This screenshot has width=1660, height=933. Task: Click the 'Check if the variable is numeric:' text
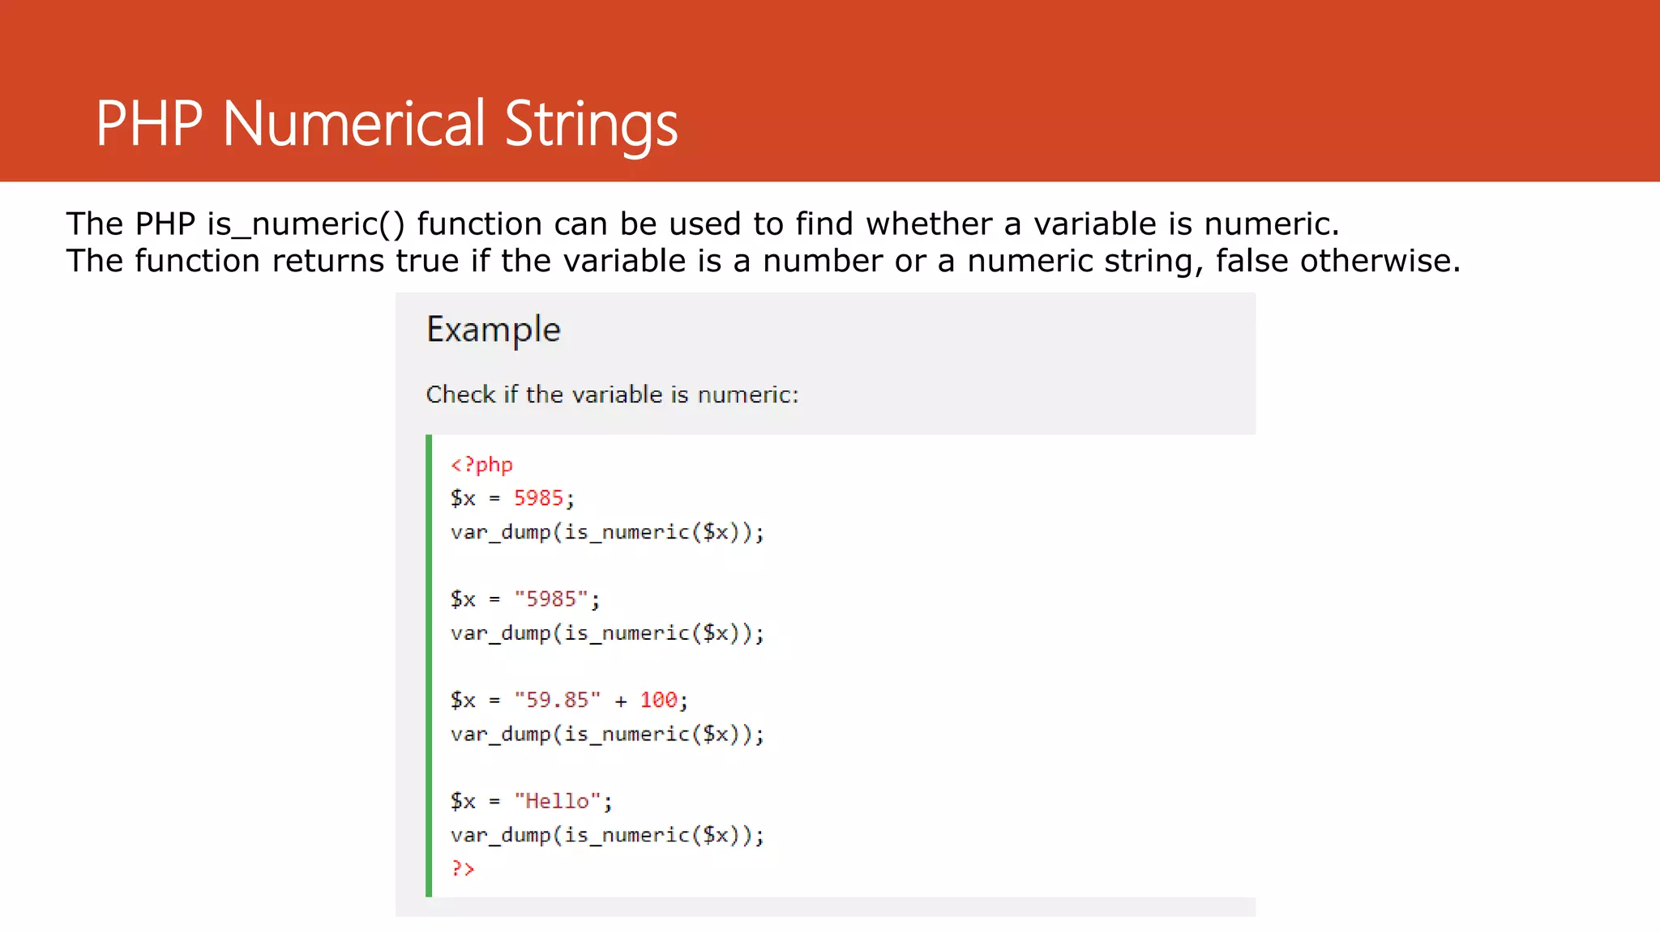point(612,394)
